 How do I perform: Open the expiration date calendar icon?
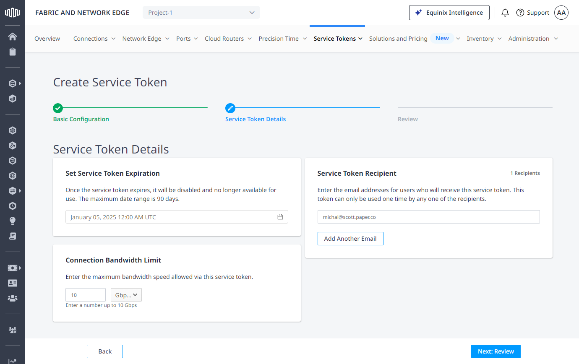(x=280, y=217)
